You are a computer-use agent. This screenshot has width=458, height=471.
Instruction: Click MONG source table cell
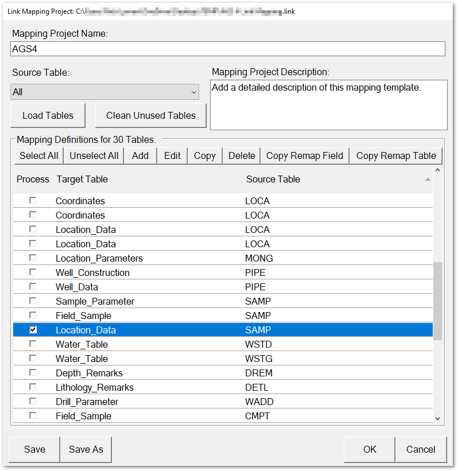[x=259, y=258]
